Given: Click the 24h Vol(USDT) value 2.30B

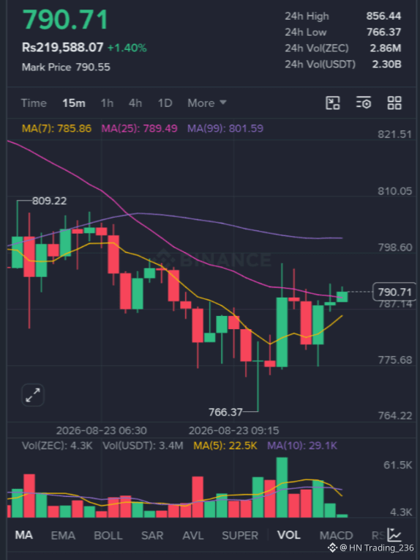Looking at the screenshot, I should tap(387, 65).
